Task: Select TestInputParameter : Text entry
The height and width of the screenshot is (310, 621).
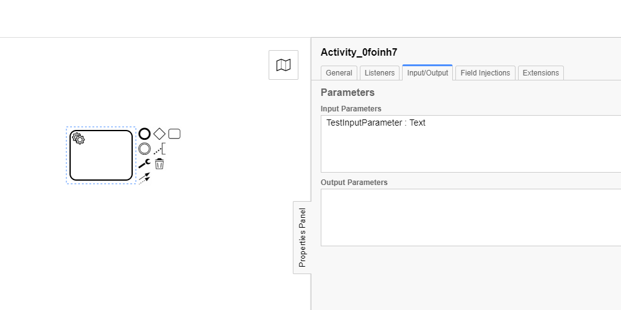Action: [376, 123]
